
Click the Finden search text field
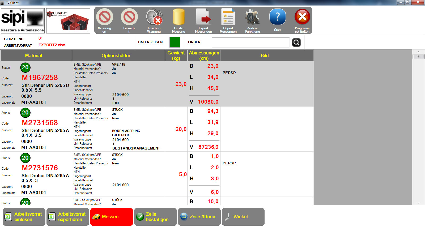[250, 42]
